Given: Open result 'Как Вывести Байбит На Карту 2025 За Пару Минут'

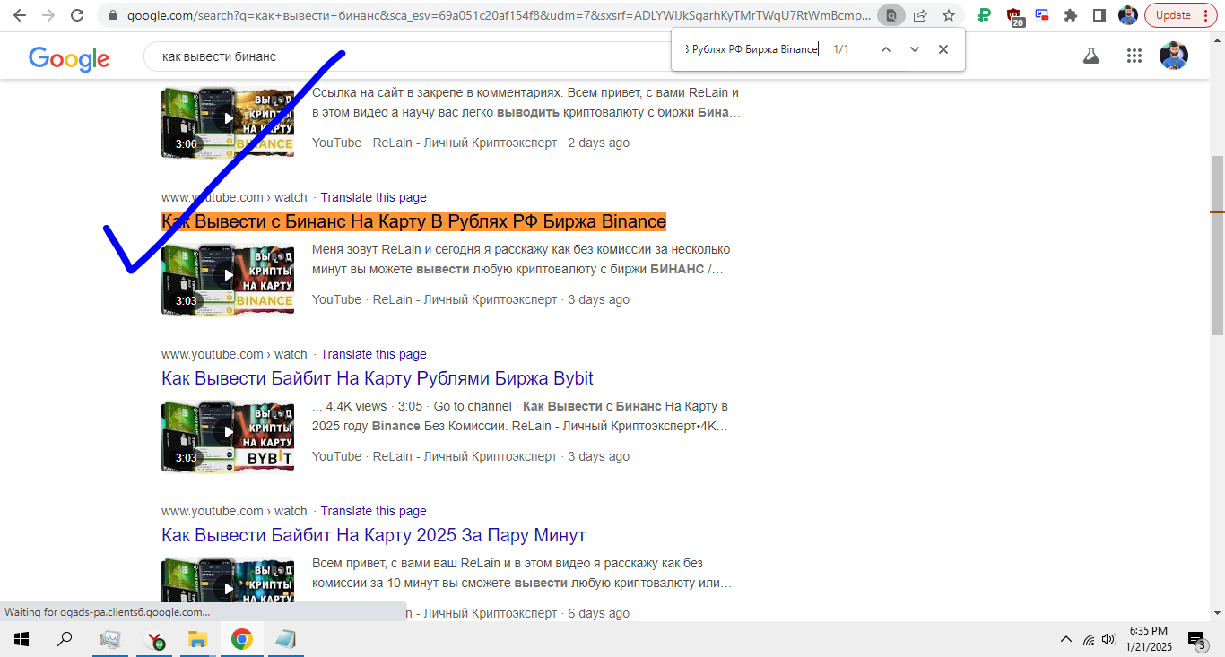Looking at the screenshot, I should pyautogui.click(x=374, y=535).
